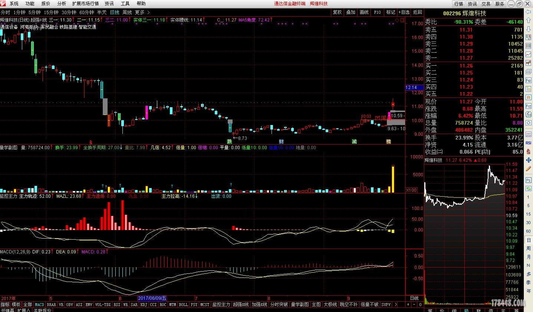Click the +自选 add to watchlist button
Image resolution: width=533 pixels, height=312 pixels.
404,12
